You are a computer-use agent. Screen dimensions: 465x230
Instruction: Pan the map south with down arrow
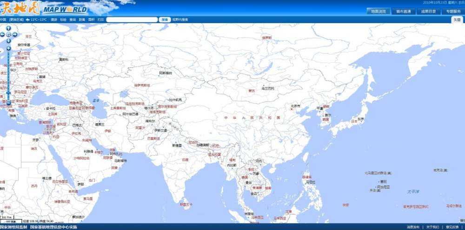[8, 41]
